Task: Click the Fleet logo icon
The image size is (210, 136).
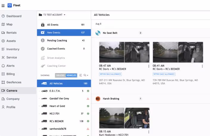Action: click(x=10, y=5)
